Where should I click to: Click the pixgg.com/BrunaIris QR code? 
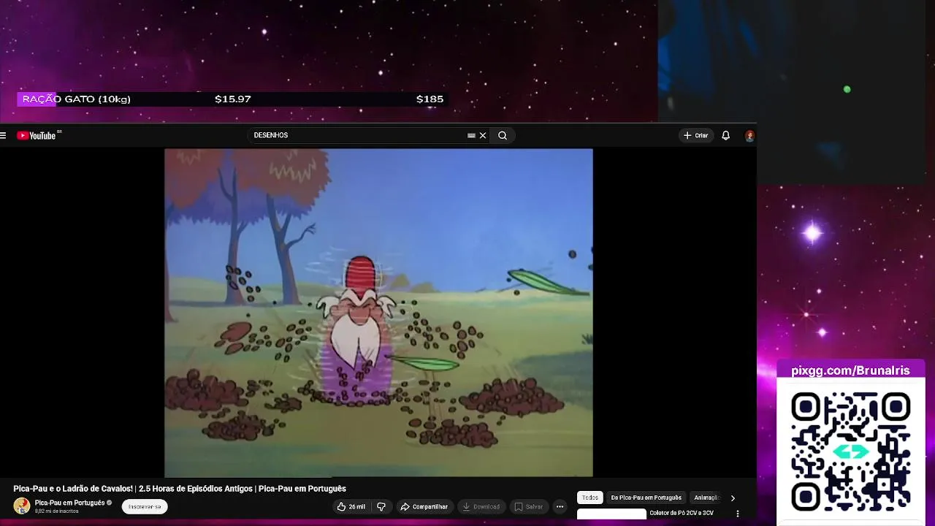(851, 451)
